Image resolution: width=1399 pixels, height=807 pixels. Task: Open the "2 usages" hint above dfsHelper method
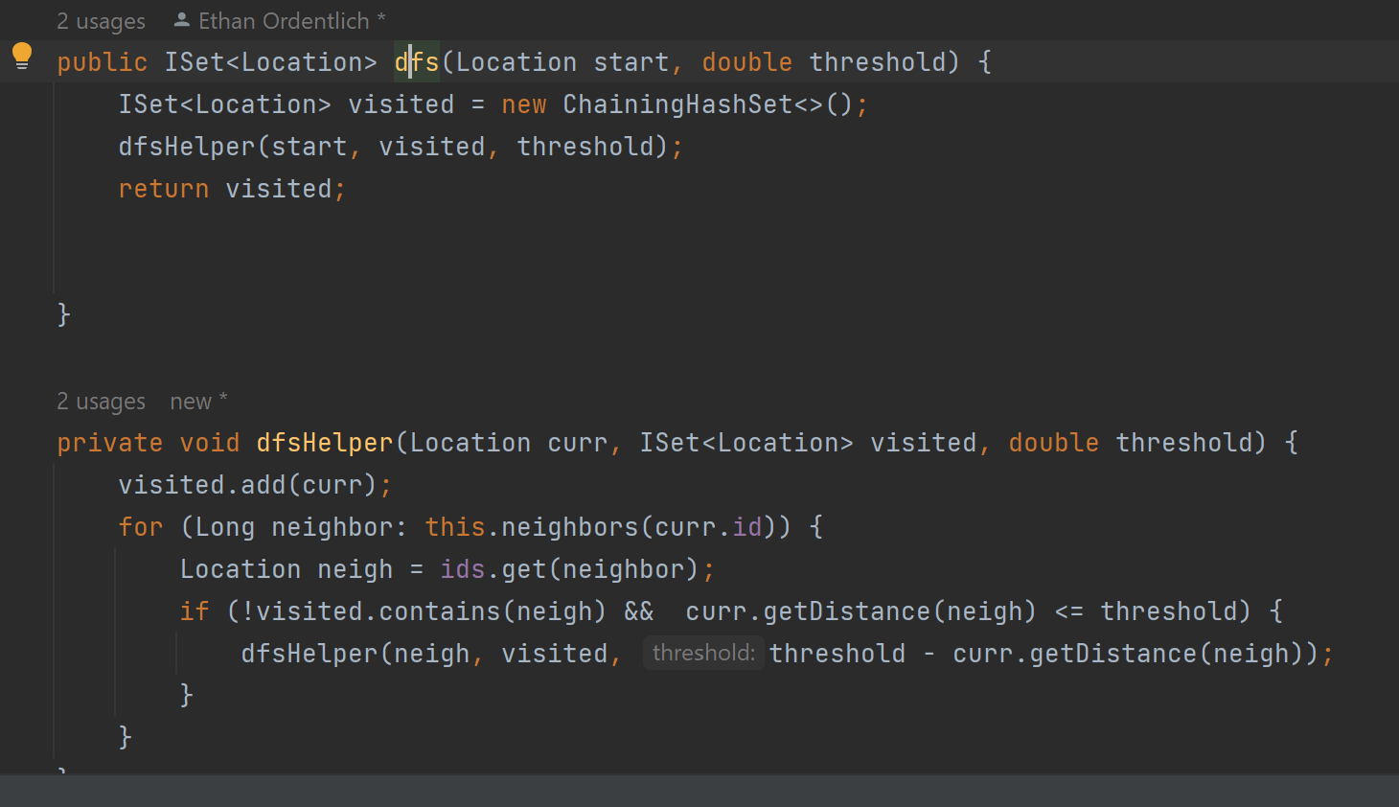(101, 402)
